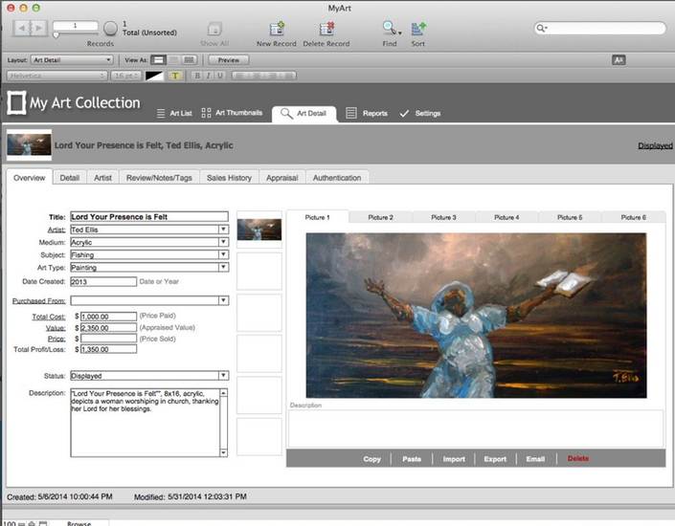Viewport: 675px width, 526px height.
Task: Click the Import picture button
Action: pos(454,459)
